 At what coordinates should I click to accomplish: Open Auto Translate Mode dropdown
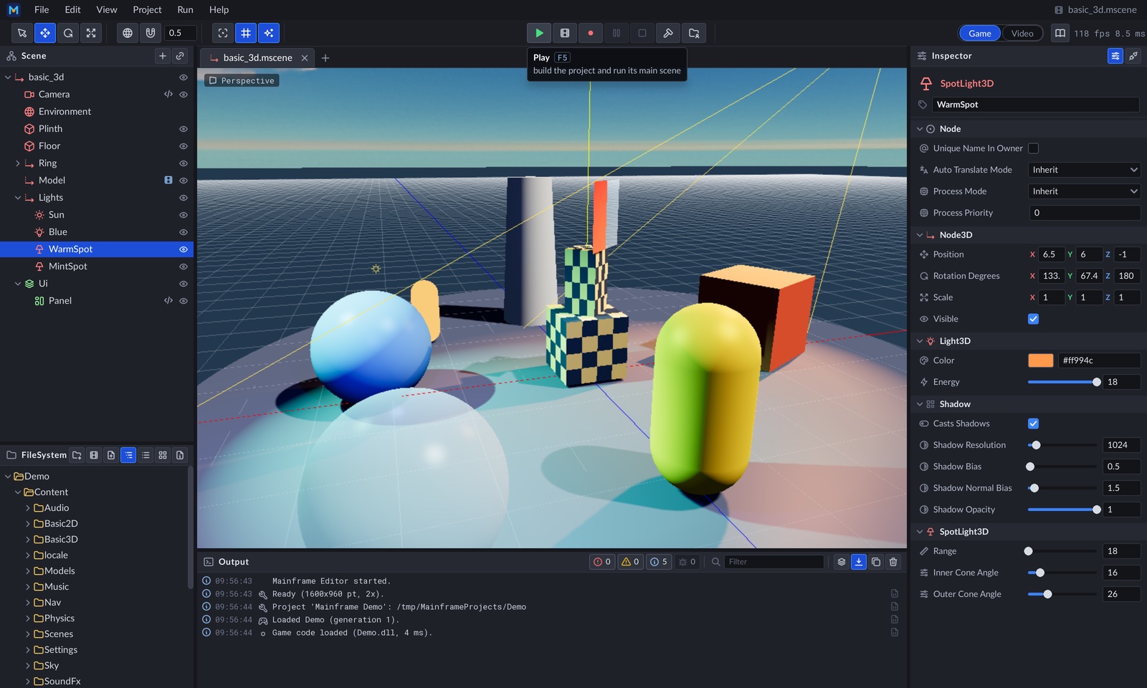(1085, 170)
